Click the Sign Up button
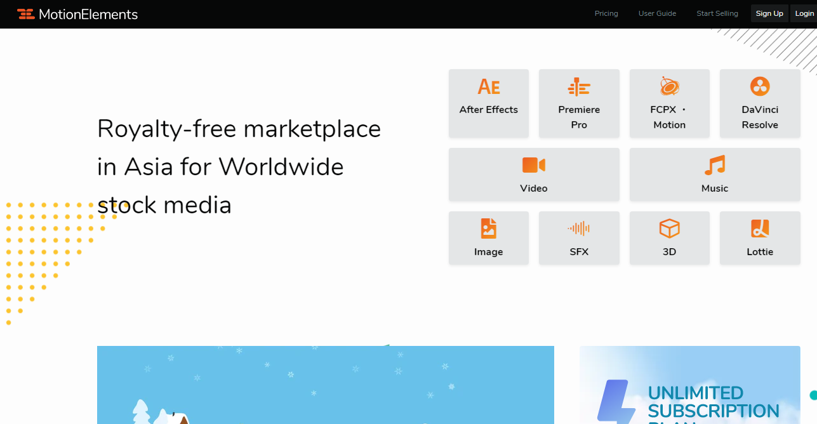Image resolution: width=817 pixels, height=424 pixels. [769, 13]
